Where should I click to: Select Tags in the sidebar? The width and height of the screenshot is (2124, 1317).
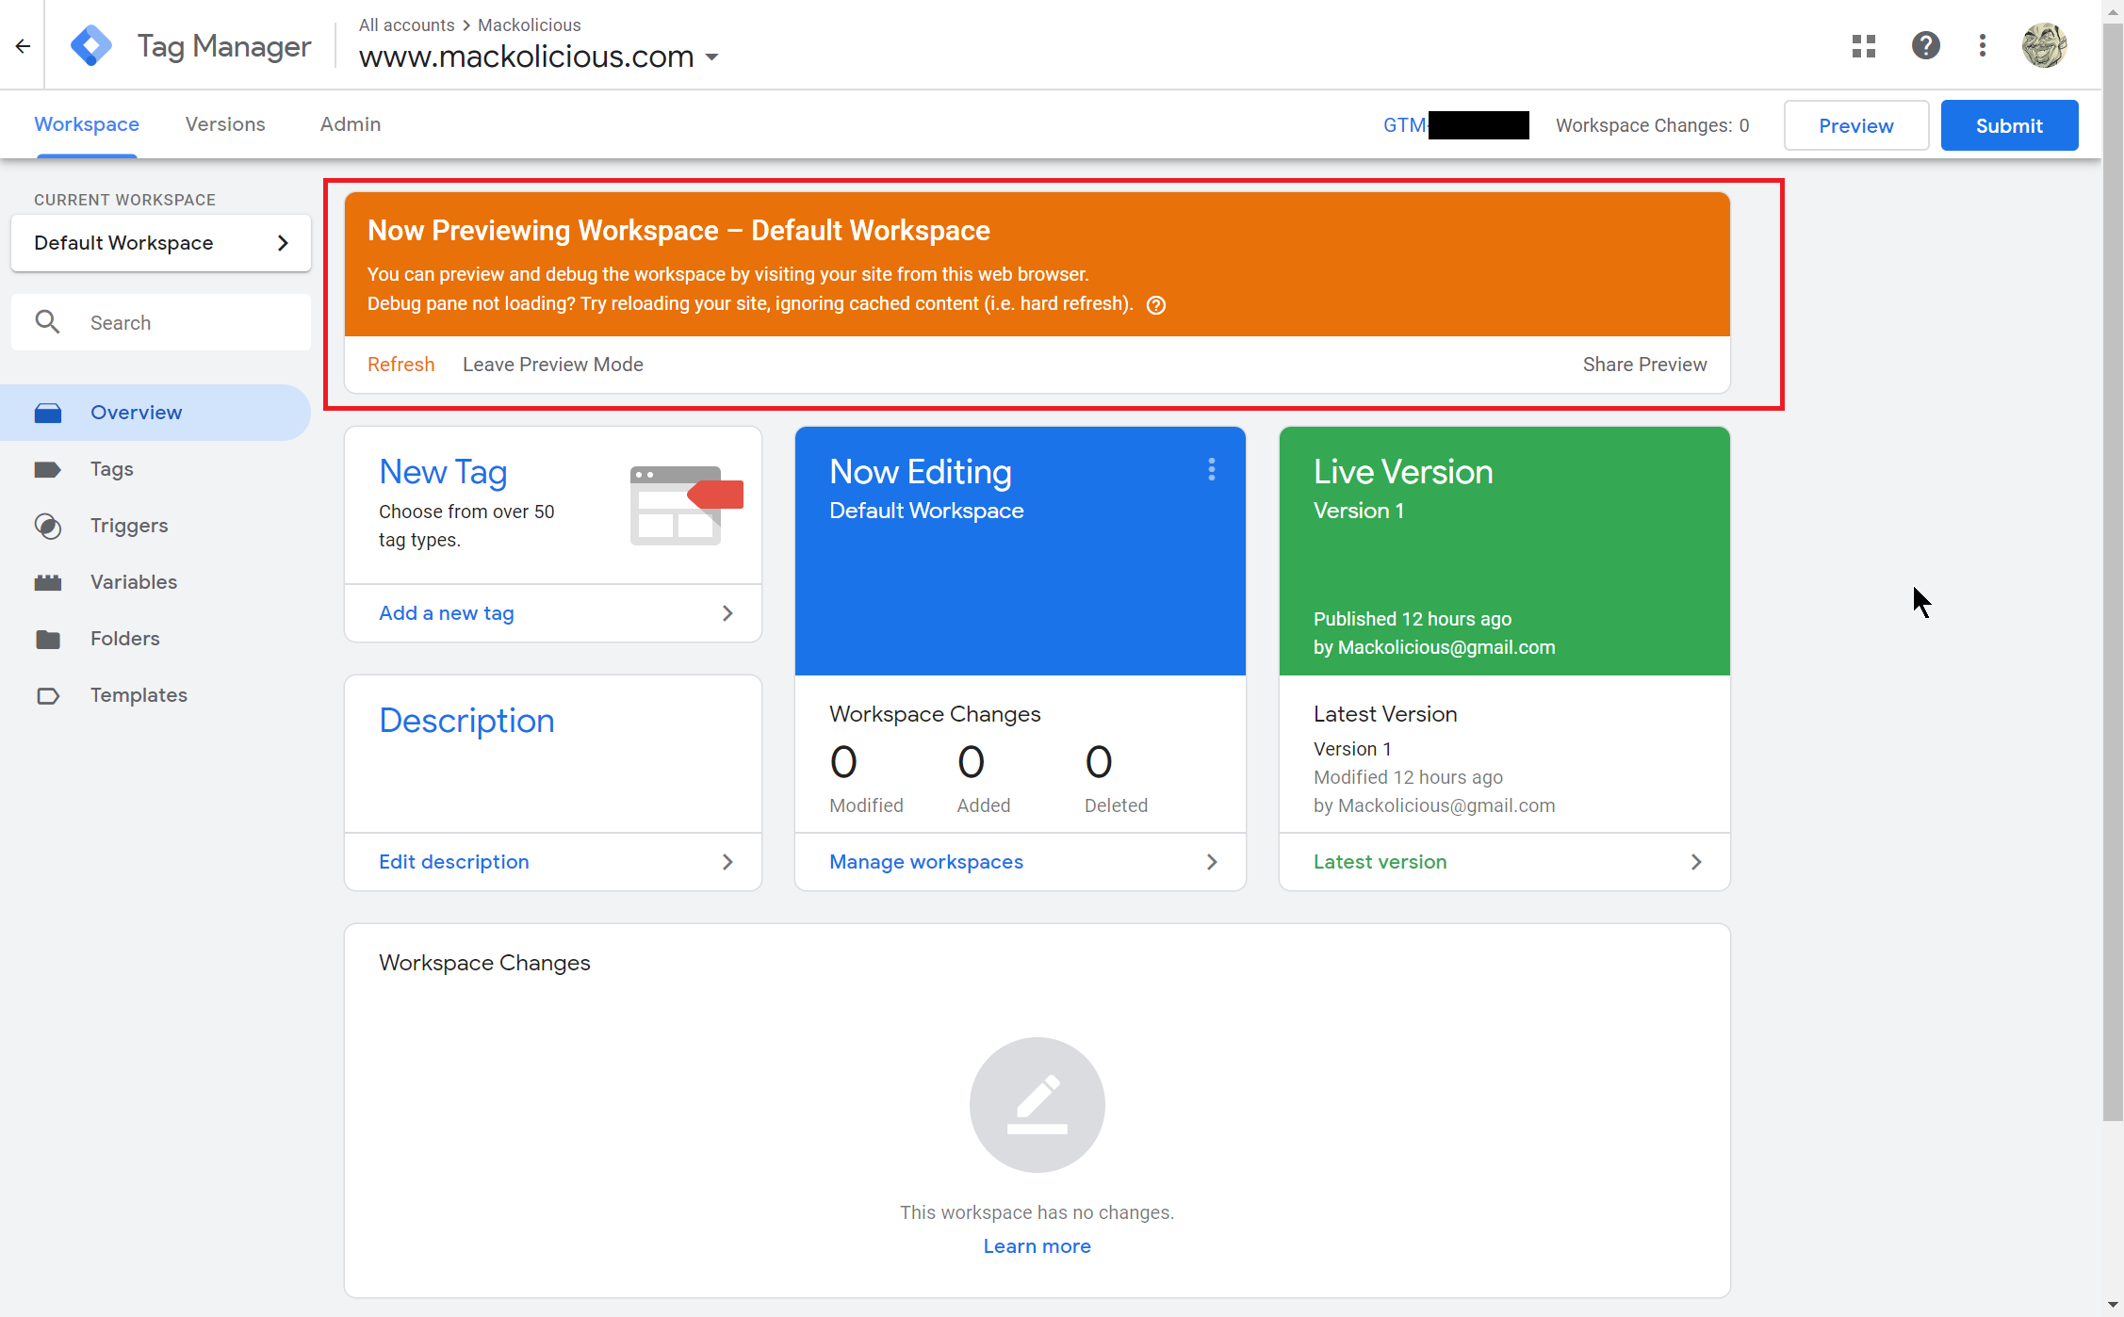155,469
